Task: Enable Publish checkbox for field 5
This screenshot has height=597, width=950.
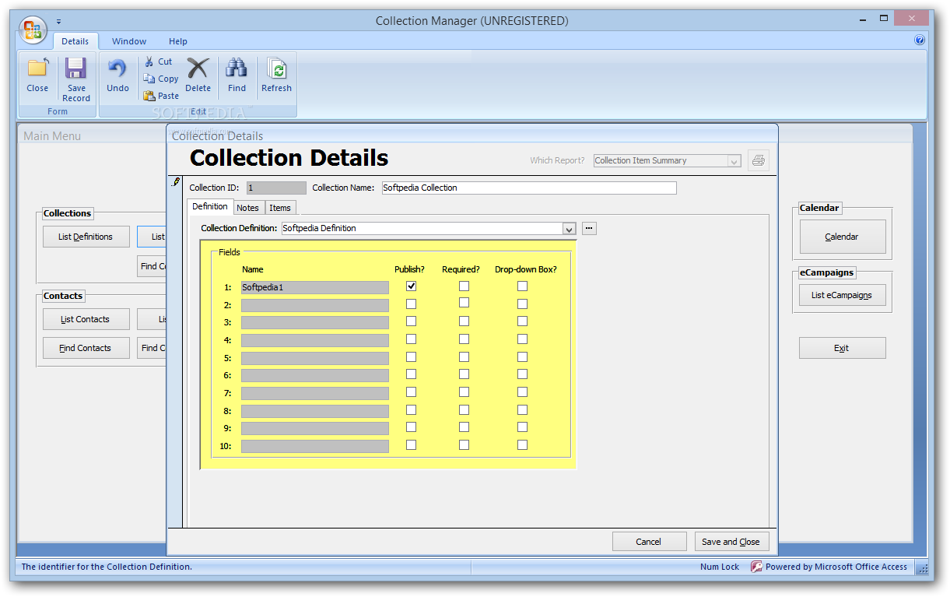Action: pyautogui.click(x=411, y=356)
